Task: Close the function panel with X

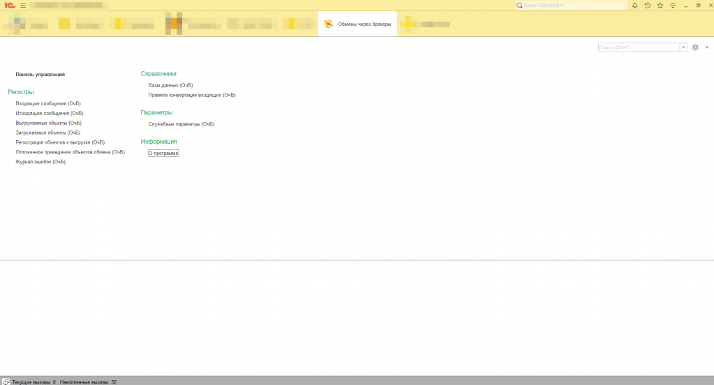Action: 707,47
